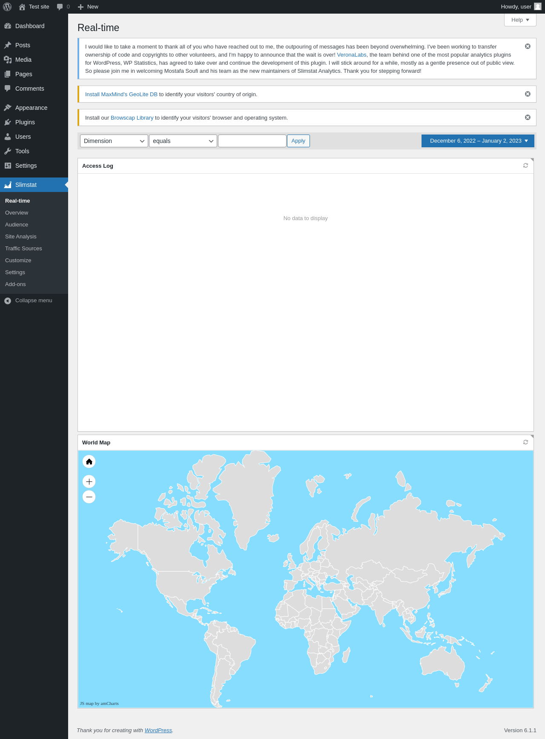Click the map home reset icon
The width and height of the screenshot is (545, 739).
pos(89,461)
